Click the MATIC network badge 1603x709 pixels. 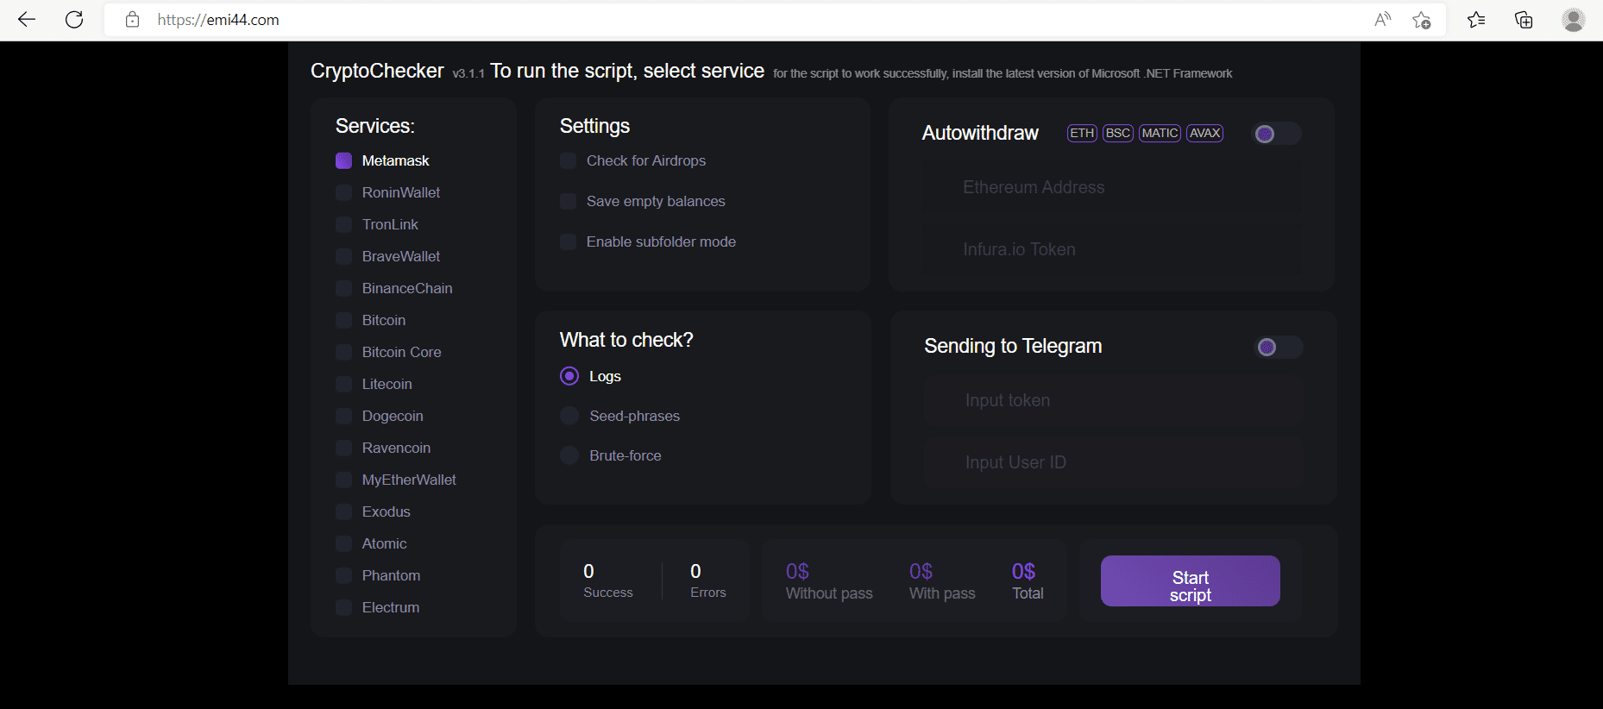pyautogui.click(x=1160, y=133)
